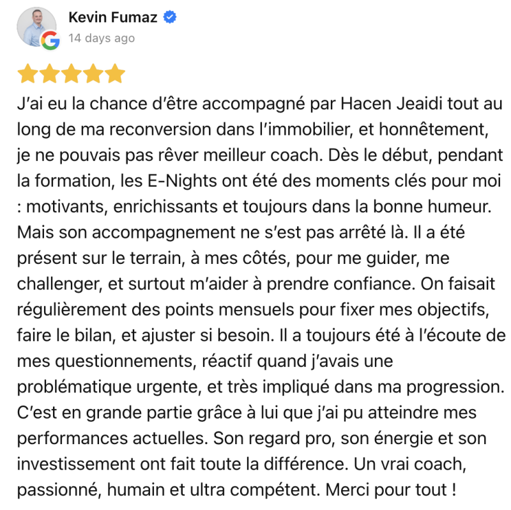Click the name "Hacen Jeaidi" in the review
511x510 pixels.
[369, 104]
